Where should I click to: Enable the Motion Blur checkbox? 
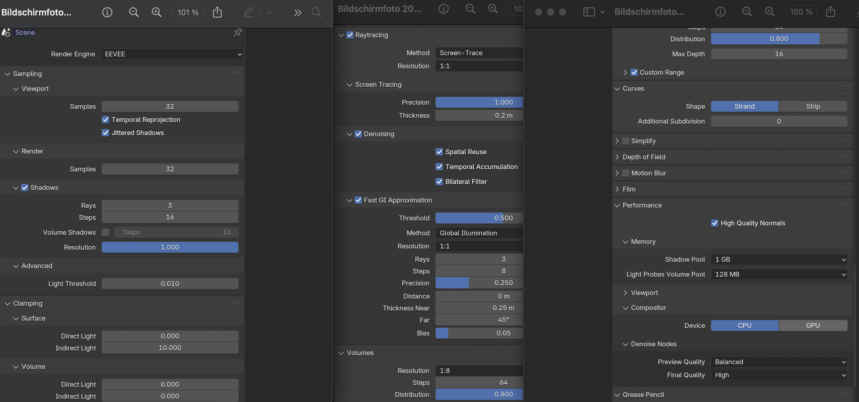pyautogui.click(x=625, y=173)
